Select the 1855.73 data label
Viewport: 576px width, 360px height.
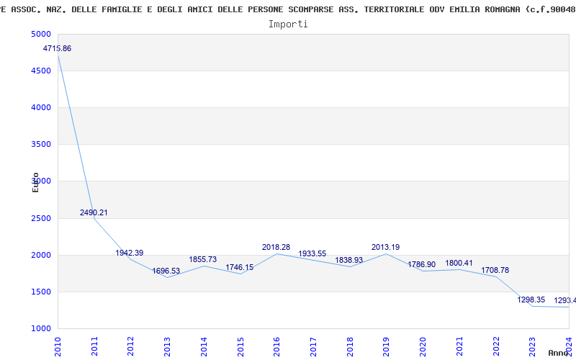click(202, 259)
